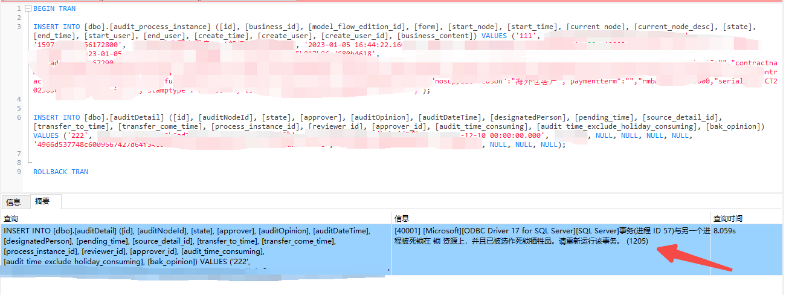Image resolution: width=786 pixels, height=295 pixels.
Task: Click [source_detail_id] column on editor line 6
Action: [x=680, y=117]
